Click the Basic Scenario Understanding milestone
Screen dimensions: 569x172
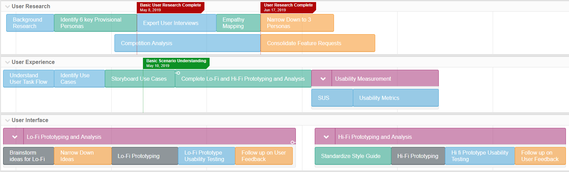coord(176,63)
